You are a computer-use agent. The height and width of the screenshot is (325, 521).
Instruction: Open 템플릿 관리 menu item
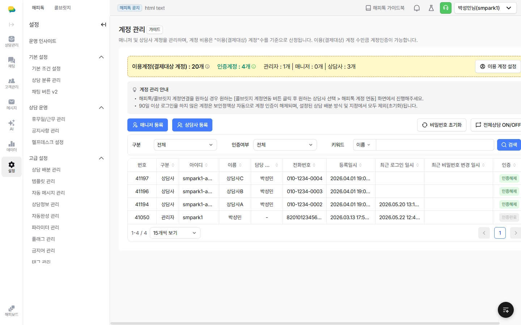(43, 181)
